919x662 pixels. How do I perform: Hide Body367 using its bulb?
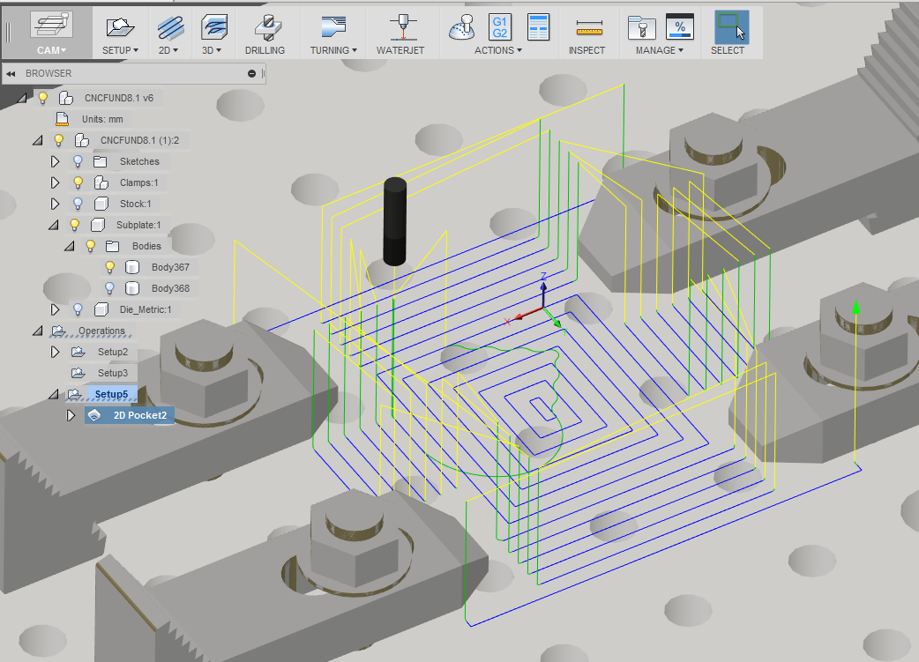point(109,267)
